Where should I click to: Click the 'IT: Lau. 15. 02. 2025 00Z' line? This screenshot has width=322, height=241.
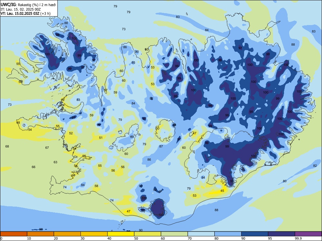click(21, 9)
